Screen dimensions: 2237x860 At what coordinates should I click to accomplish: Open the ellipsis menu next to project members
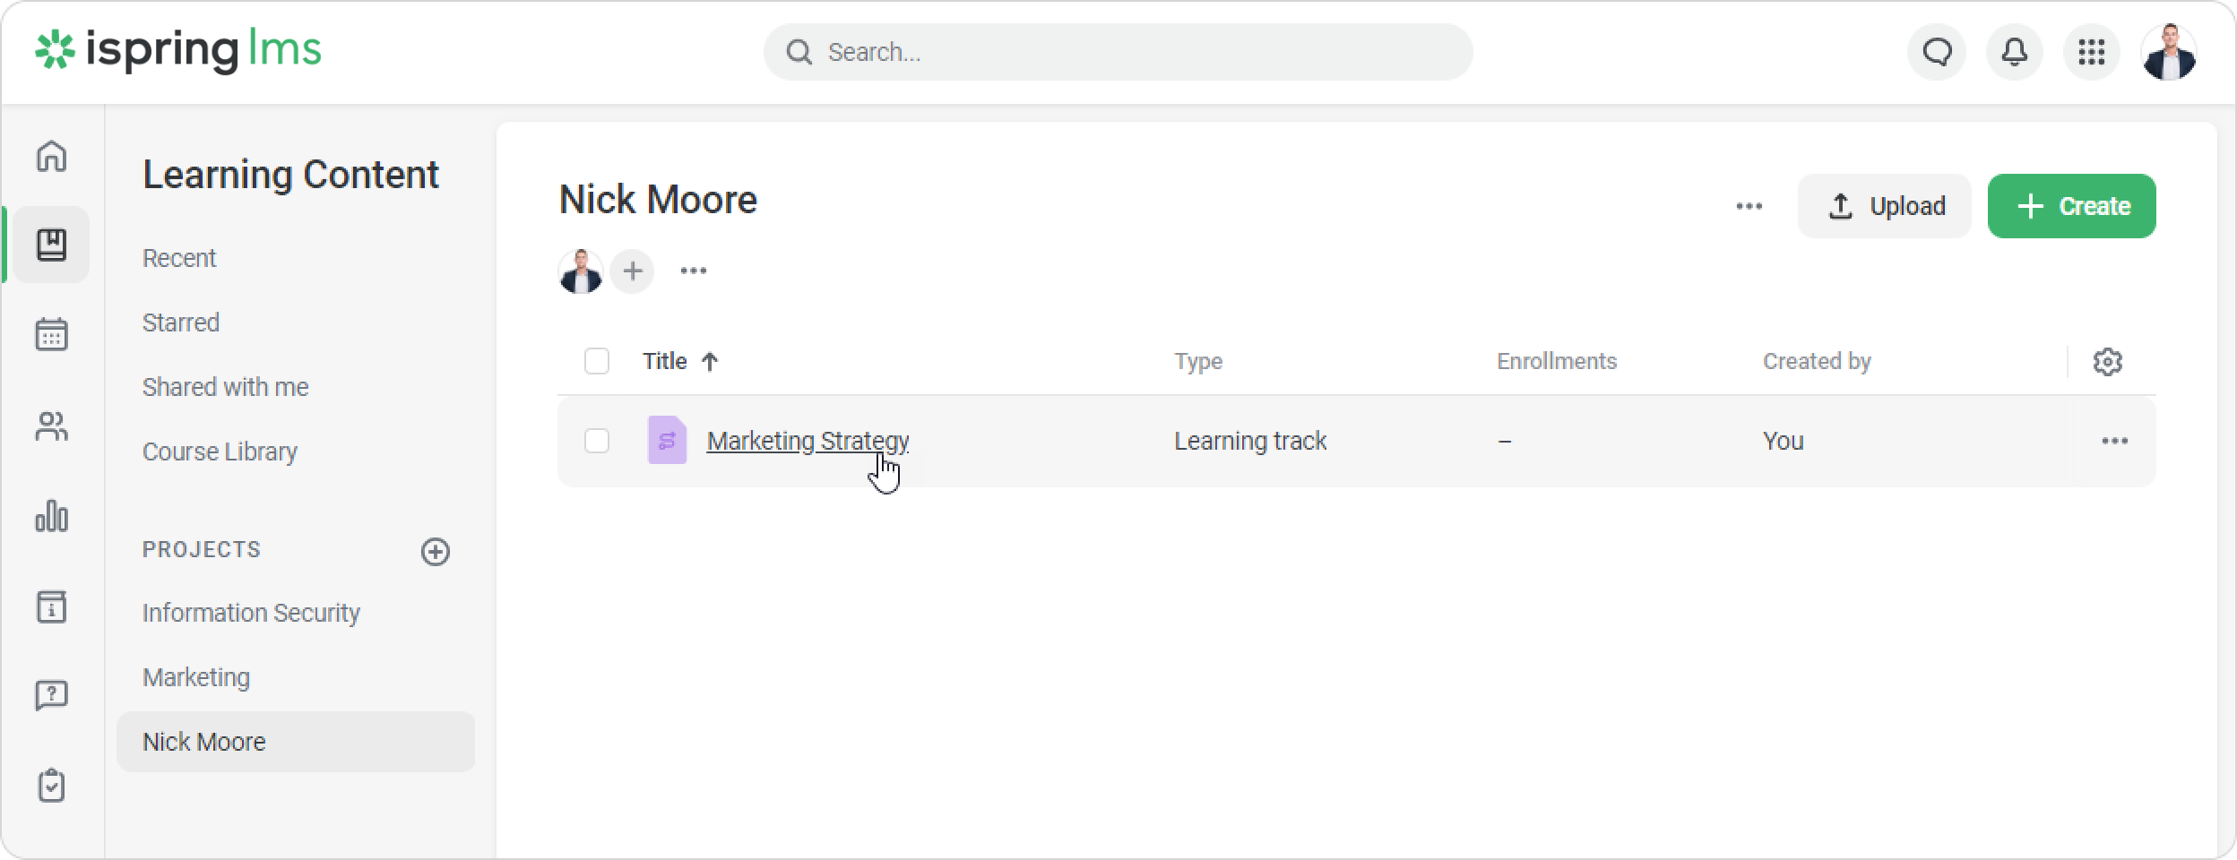693,271
